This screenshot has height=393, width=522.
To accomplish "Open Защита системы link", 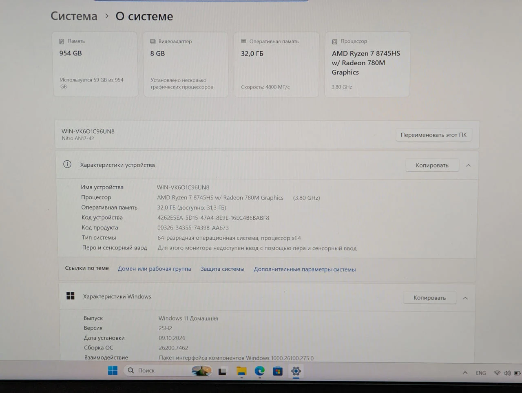I will click(222, 269).
